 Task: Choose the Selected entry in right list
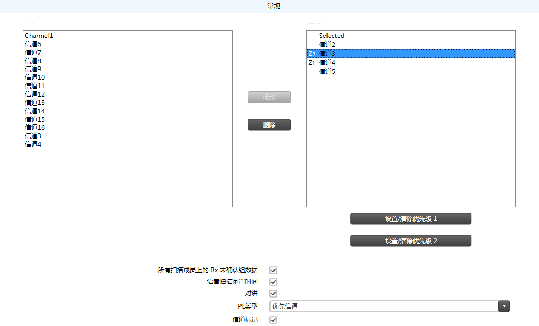point(331,36)
